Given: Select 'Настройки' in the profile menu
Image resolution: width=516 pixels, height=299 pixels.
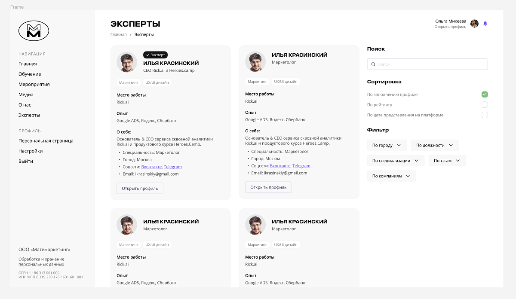Looking at the screenshot, I should pyautogui.click(x=31, y=151).
